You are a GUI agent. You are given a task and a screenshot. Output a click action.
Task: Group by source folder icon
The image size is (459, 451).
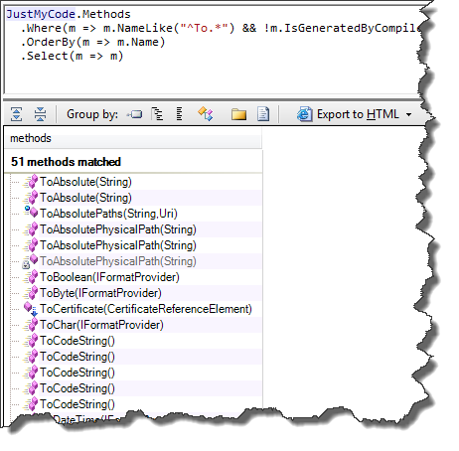point(238,114)
